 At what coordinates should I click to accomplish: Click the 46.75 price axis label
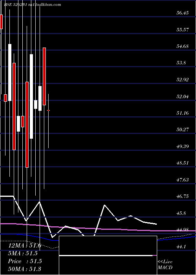coord(183,196)
